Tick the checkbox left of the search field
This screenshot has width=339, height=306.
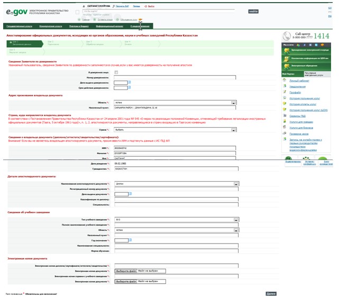(77, 12)
